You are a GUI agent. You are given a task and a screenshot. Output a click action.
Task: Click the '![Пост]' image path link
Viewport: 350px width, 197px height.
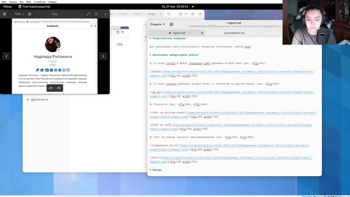click(231, 160)
